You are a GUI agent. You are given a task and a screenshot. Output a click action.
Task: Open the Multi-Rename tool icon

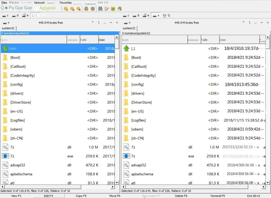click(107, 9)
